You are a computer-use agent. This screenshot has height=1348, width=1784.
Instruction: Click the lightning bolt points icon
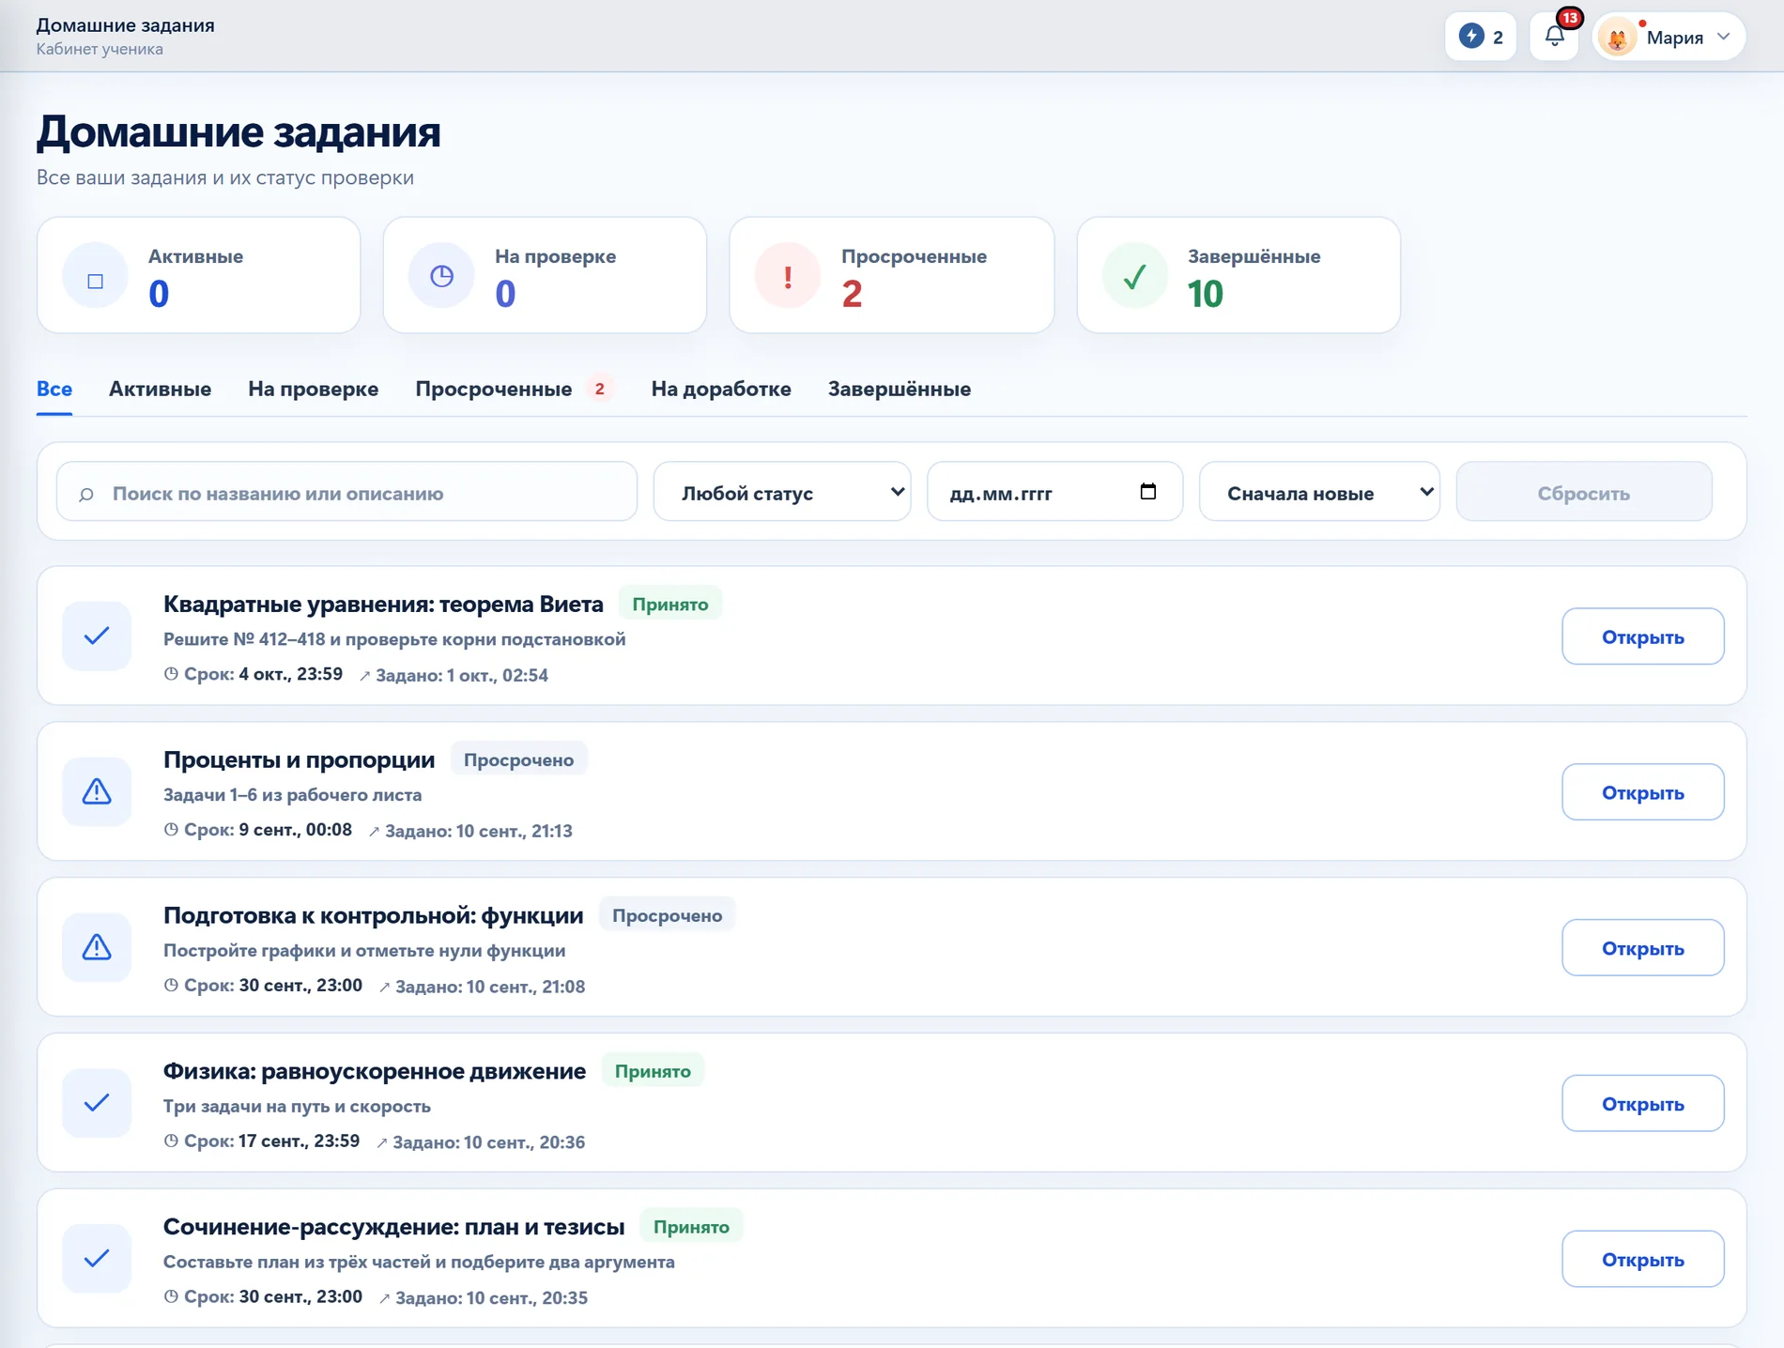[1471, 37]
